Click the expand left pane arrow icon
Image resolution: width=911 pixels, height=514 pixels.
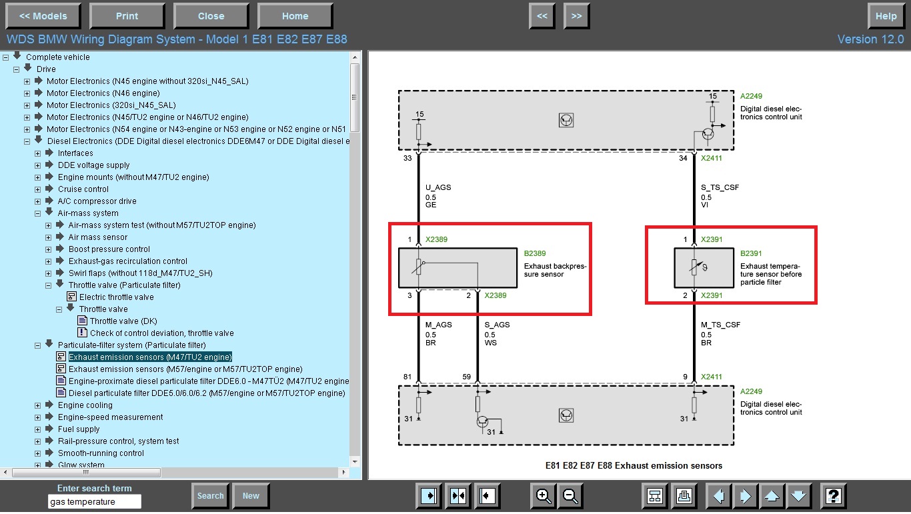[x=429, y=496]
